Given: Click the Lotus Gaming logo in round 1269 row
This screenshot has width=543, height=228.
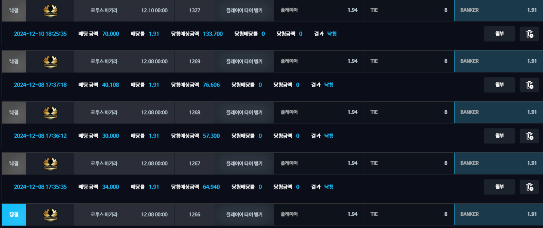Looking at the screenshot, I should tap(50, 61).
